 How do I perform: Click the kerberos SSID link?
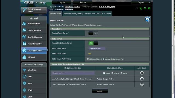[59, 10]
